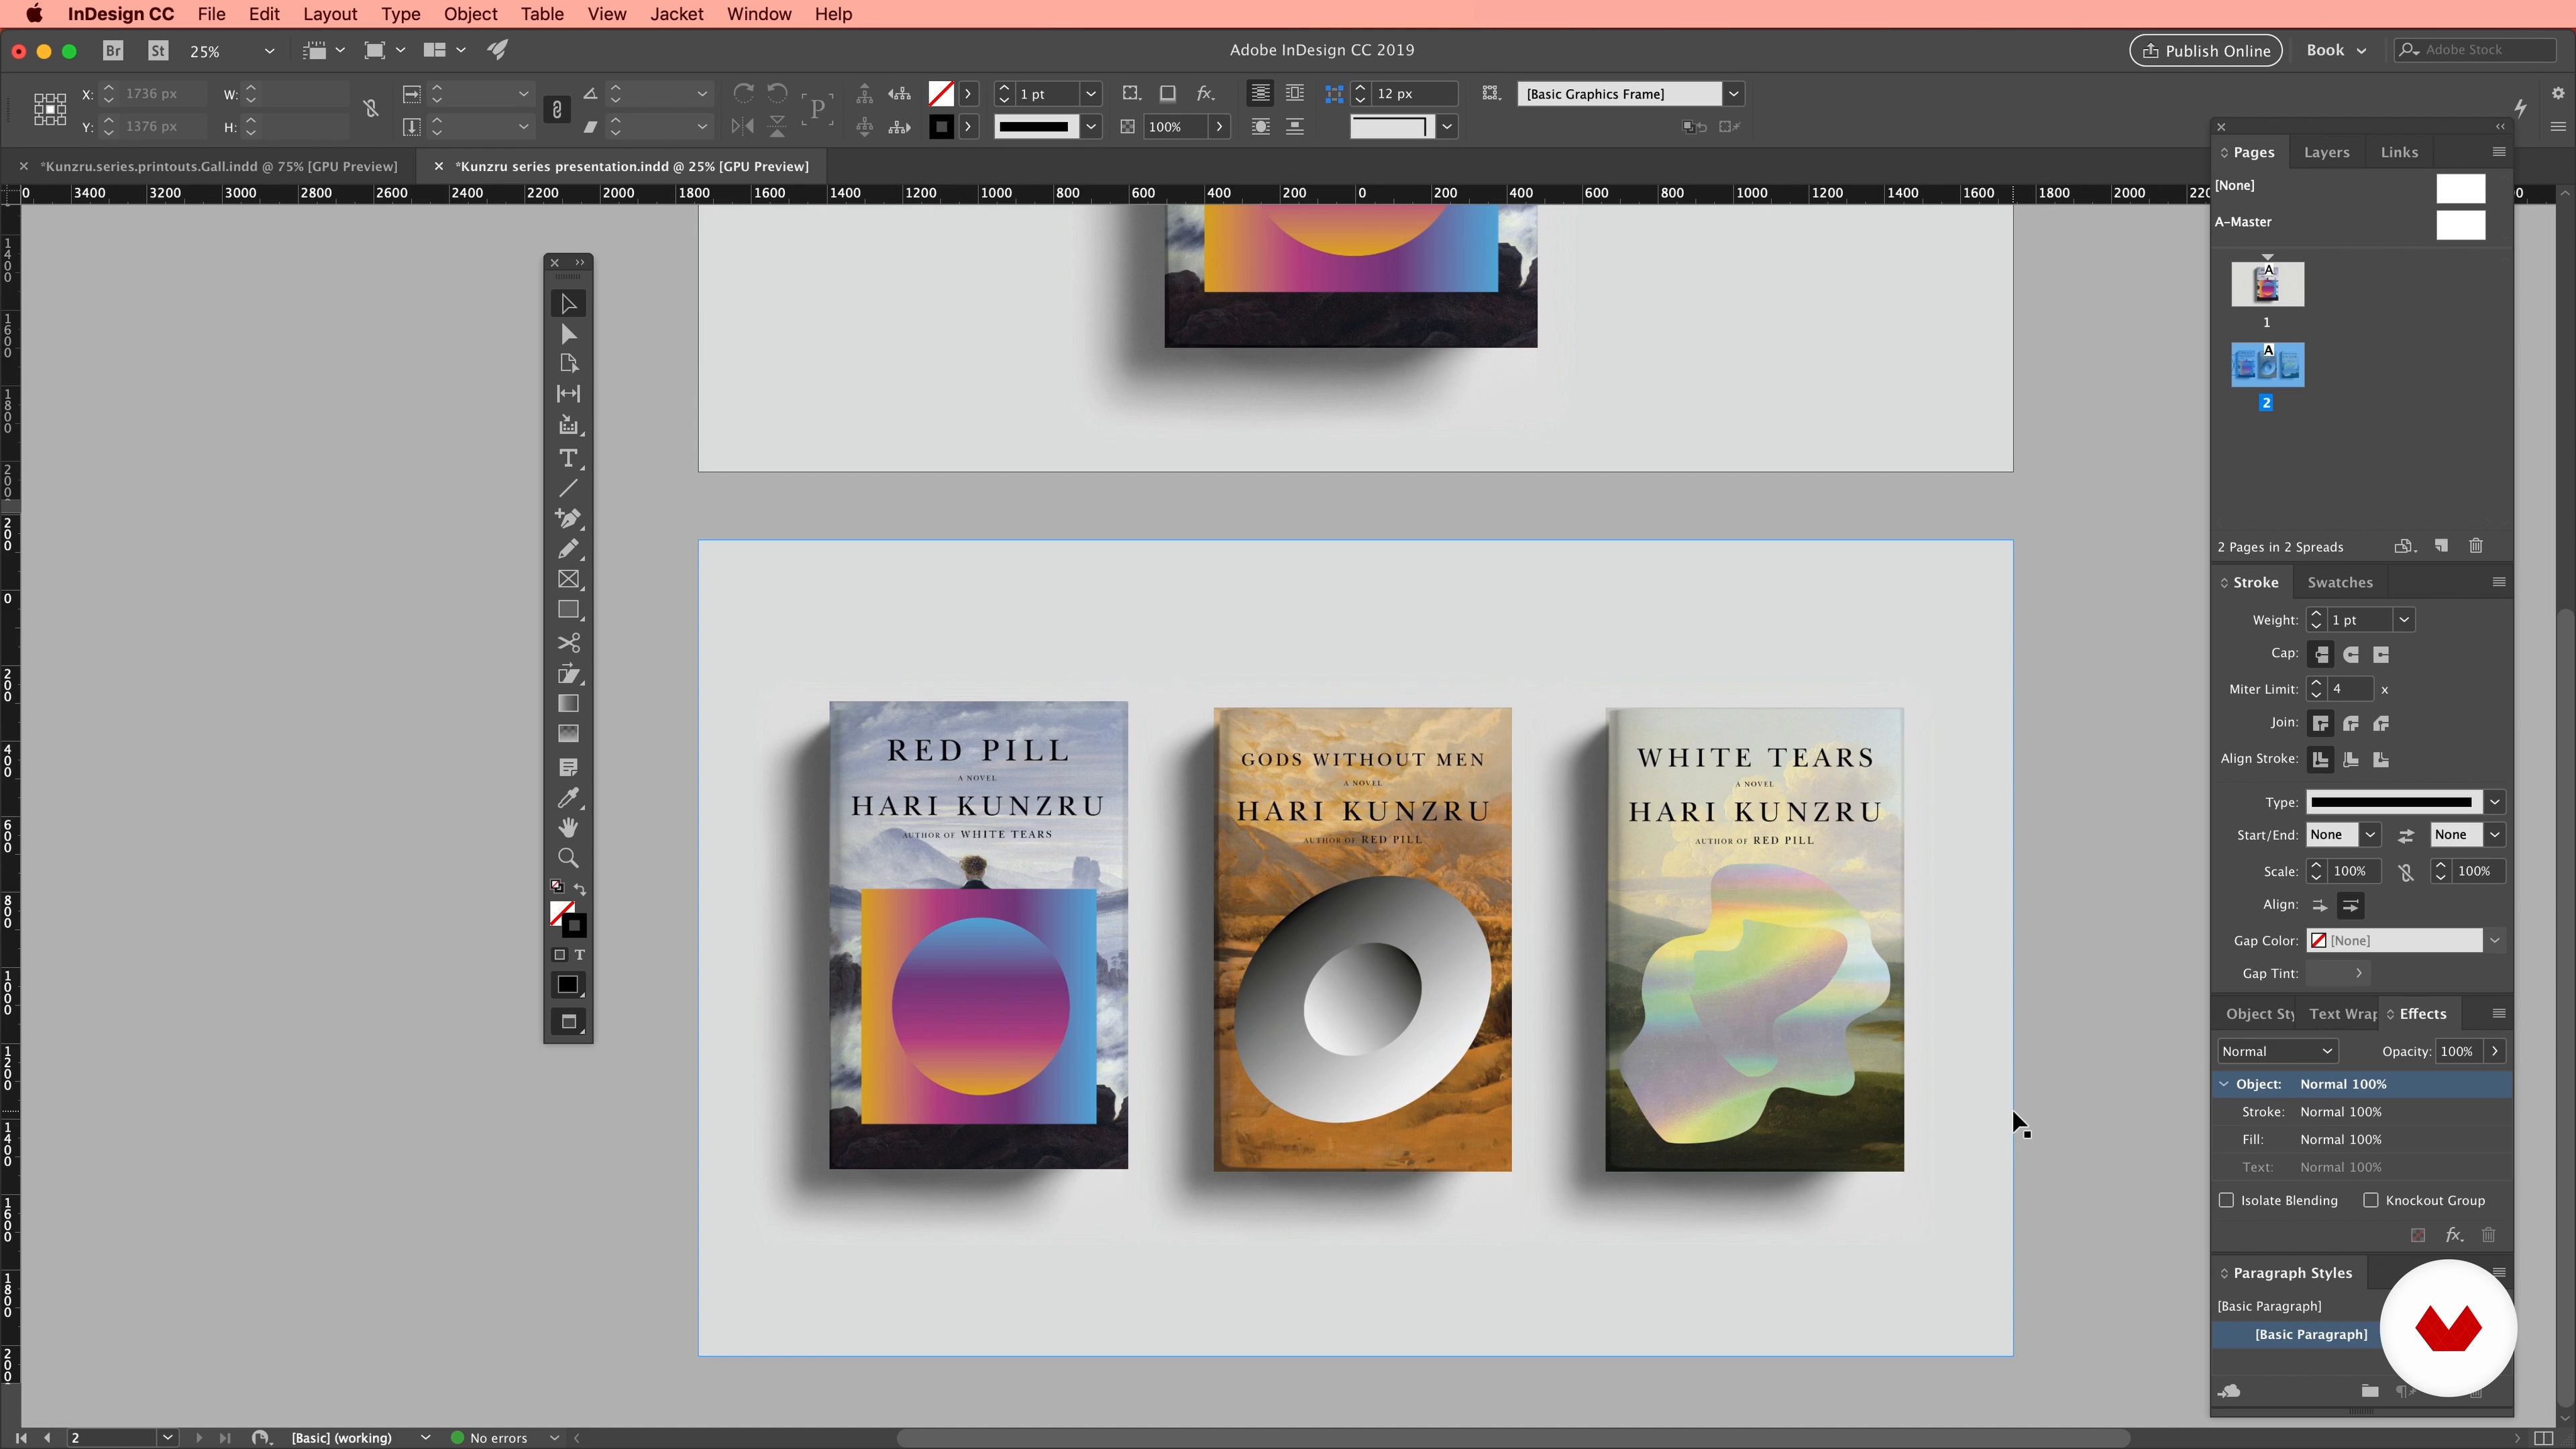
Task: Collapse the Object row in Effects panel
Action: click(2225, 1084)
